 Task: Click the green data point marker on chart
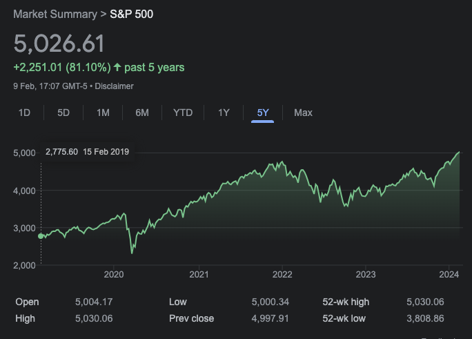41,236
